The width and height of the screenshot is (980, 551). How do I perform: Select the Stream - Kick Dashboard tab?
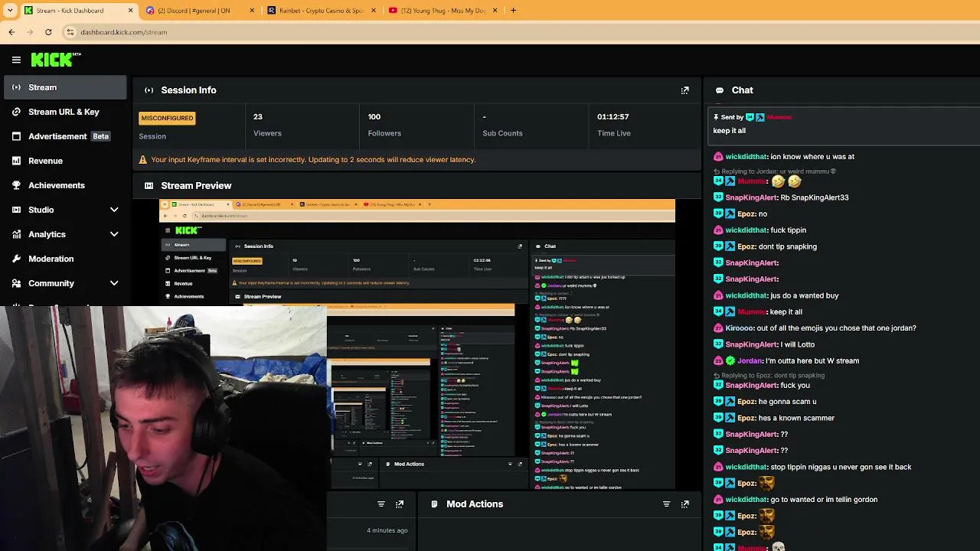pos(79,11)
